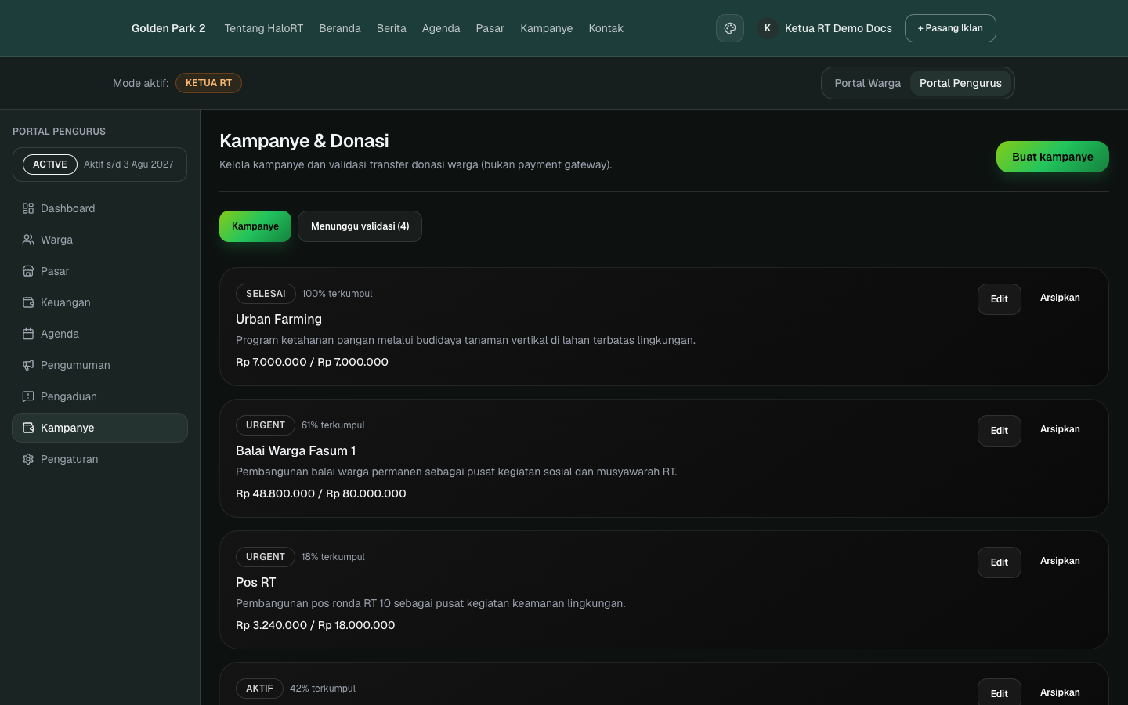The width and height of the screenshot is (1128, 705).
Task: Archive the Balai Warga Fasum 1 campaign
Action: coord(1060,429)
